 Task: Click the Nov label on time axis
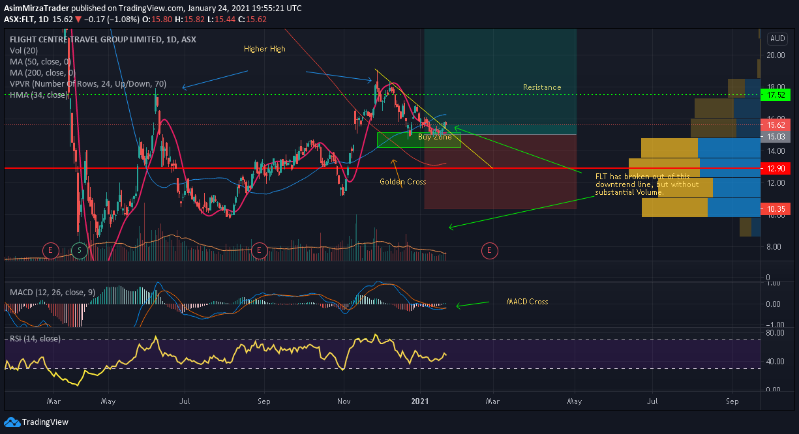[x=342, y=402]
